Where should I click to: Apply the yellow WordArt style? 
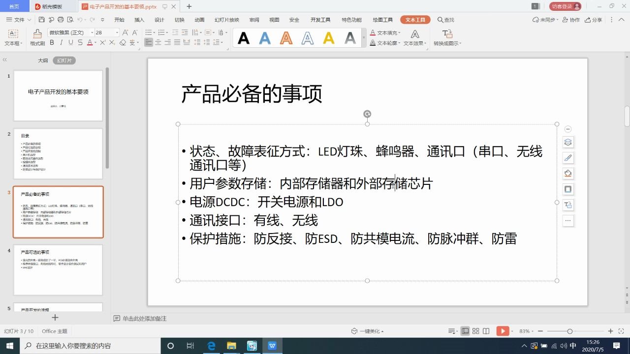pyautogui.click(x=329, y=38)
